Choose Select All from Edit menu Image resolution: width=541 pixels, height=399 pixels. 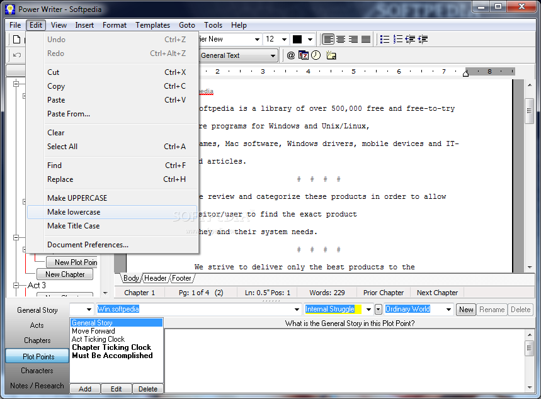click(x=112, y=147)
